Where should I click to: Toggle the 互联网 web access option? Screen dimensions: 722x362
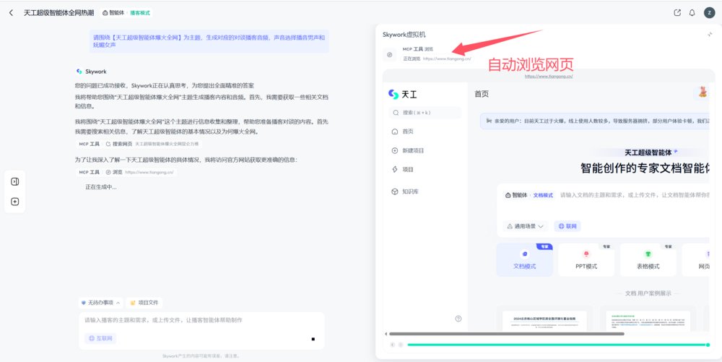coord(100,338)
